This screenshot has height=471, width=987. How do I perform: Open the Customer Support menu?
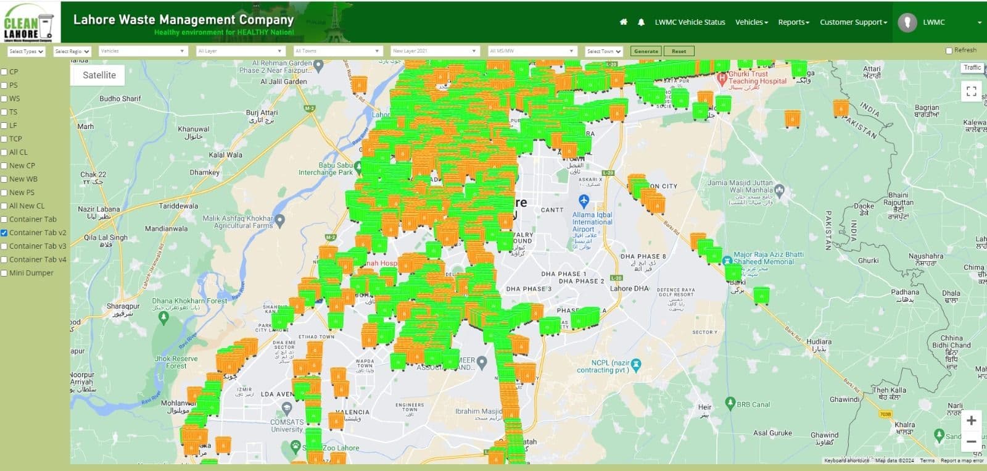tap(853, 22)
